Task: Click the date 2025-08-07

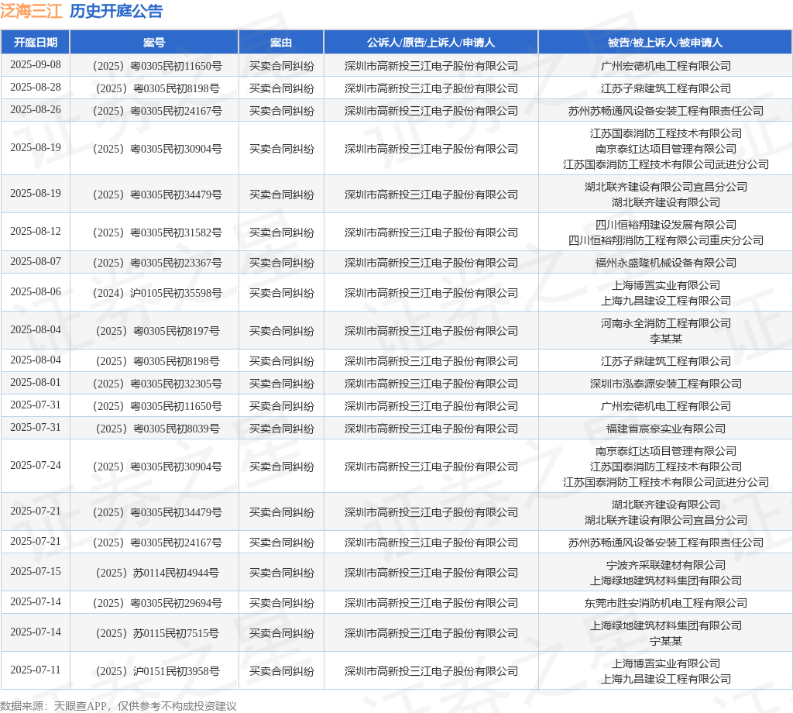Action: 36,262
